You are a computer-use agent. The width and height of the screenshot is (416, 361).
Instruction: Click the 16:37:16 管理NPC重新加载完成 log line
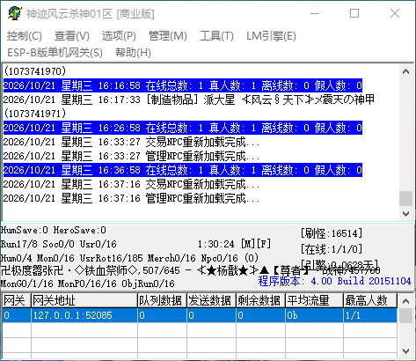point(131,198)
